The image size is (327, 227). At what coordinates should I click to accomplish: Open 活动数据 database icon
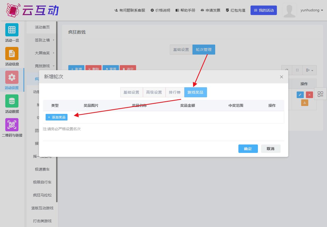pos(12,101)
